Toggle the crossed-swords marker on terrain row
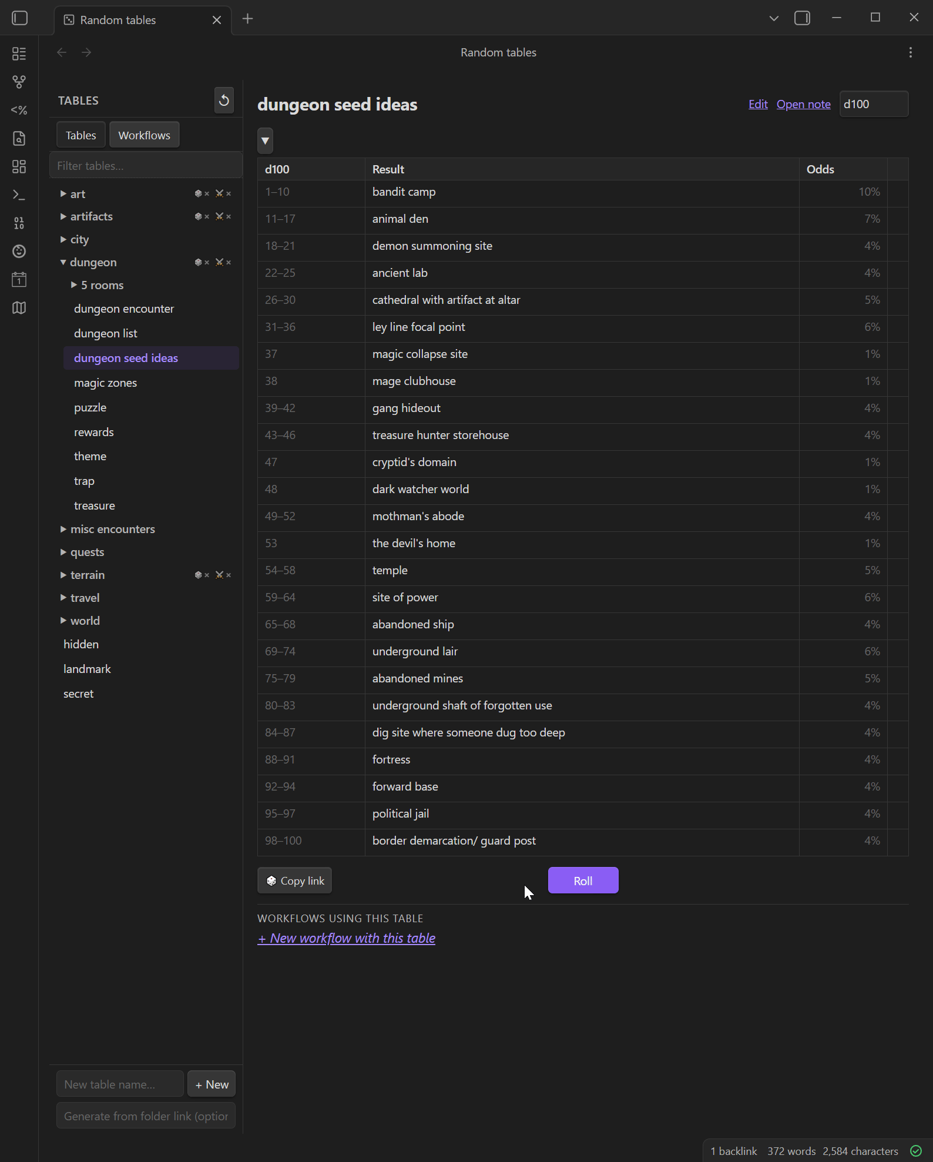This screenshot has height=1162, width=933. coord(223,575)
